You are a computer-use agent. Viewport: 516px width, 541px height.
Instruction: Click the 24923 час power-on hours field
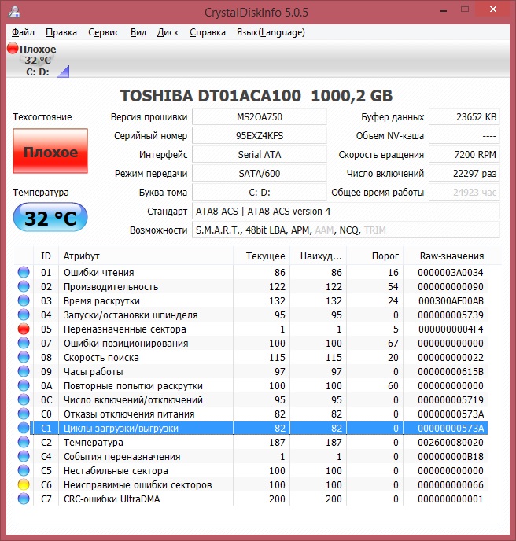point(464,192)
